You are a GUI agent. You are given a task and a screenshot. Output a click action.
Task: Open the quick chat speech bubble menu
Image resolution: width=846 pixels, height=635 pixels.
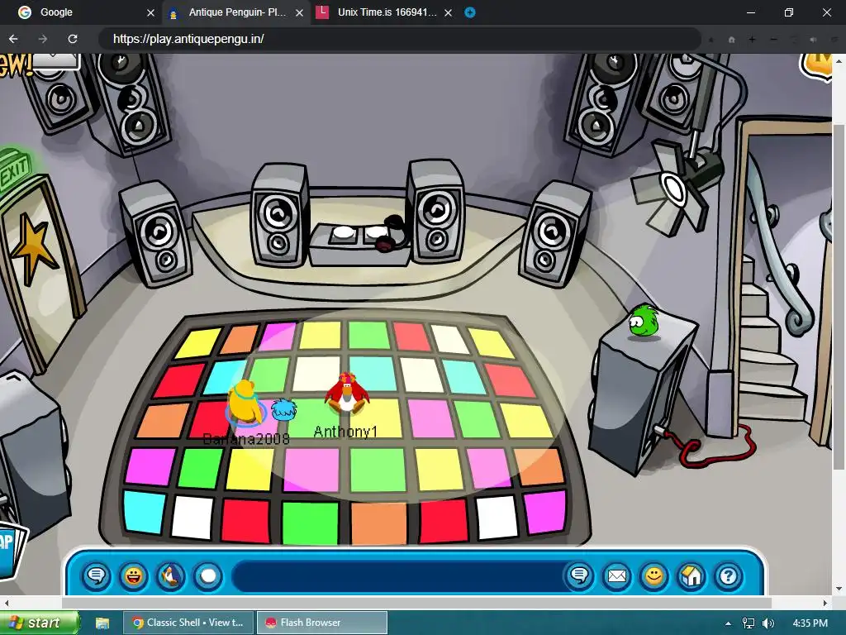pyautogui.click(x=97, y=575)
